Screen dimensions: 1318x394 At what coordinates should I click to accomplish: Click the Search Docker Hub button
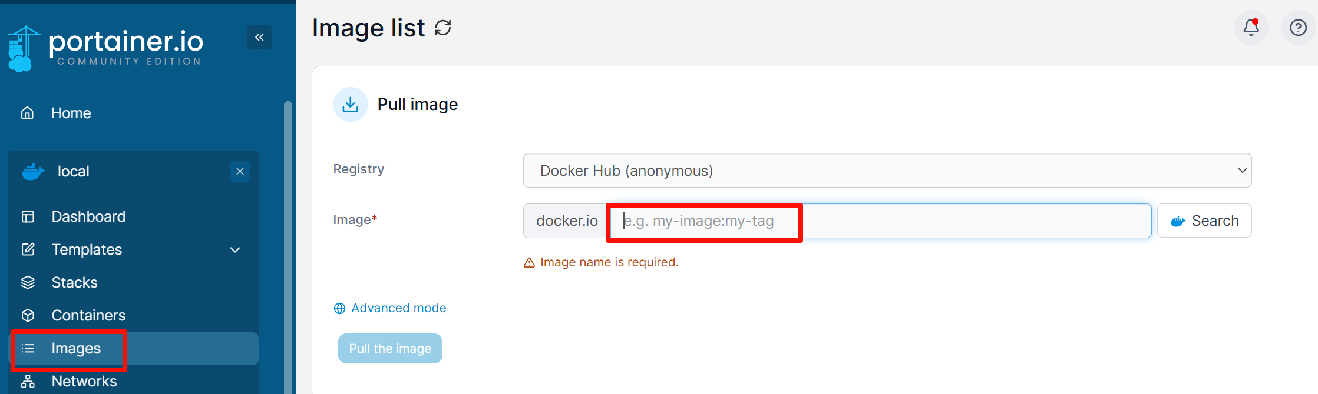point(1204,221)
